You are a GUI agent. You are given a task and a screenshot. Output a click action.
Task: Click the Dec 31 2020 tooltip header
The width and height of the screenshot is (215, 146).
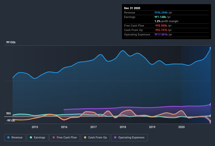(132, 8)
